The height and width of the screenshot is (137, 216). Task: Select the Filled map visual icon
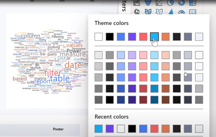(x=148, y=12)
